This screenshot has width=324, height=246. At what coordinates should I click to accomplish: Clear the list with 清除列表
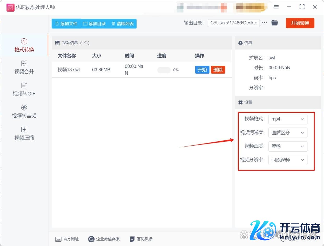click(123, 24)
